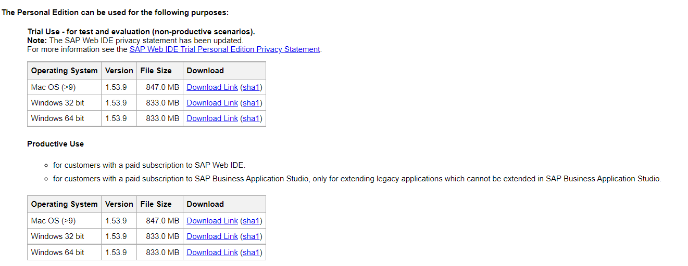688x266 pixels.
Task: Download Windows 64 bit productive use edition
Action: pyautogui.click(x=212, y=252)
